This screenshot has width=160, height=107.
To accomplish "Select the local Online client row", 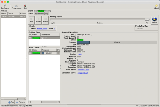I will [13, 16].
